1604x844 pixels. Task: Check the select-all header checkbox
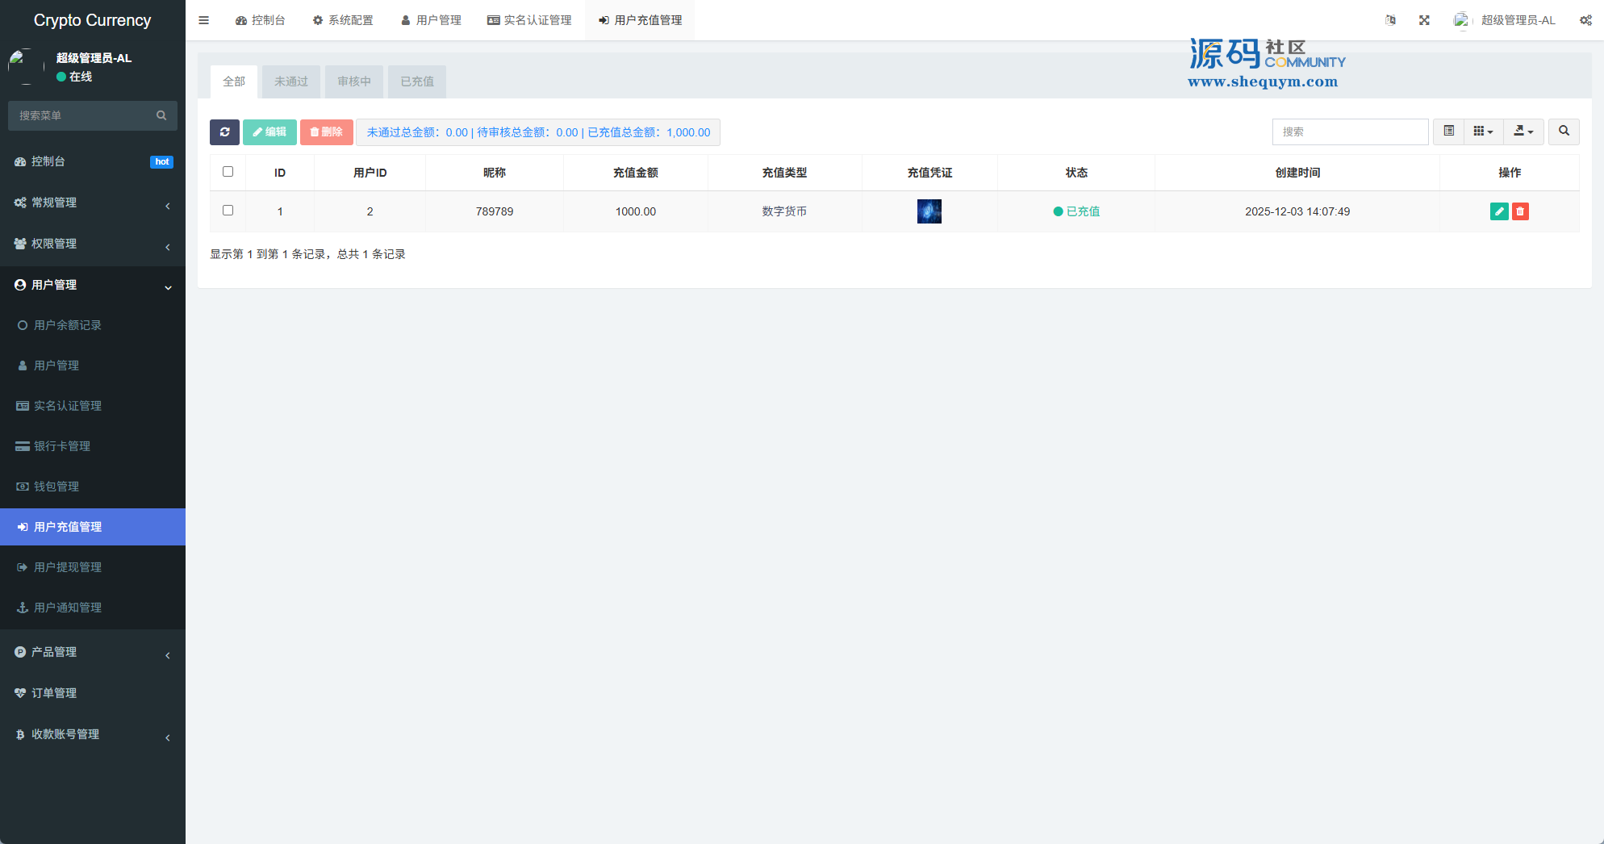[x=228, y=172]
